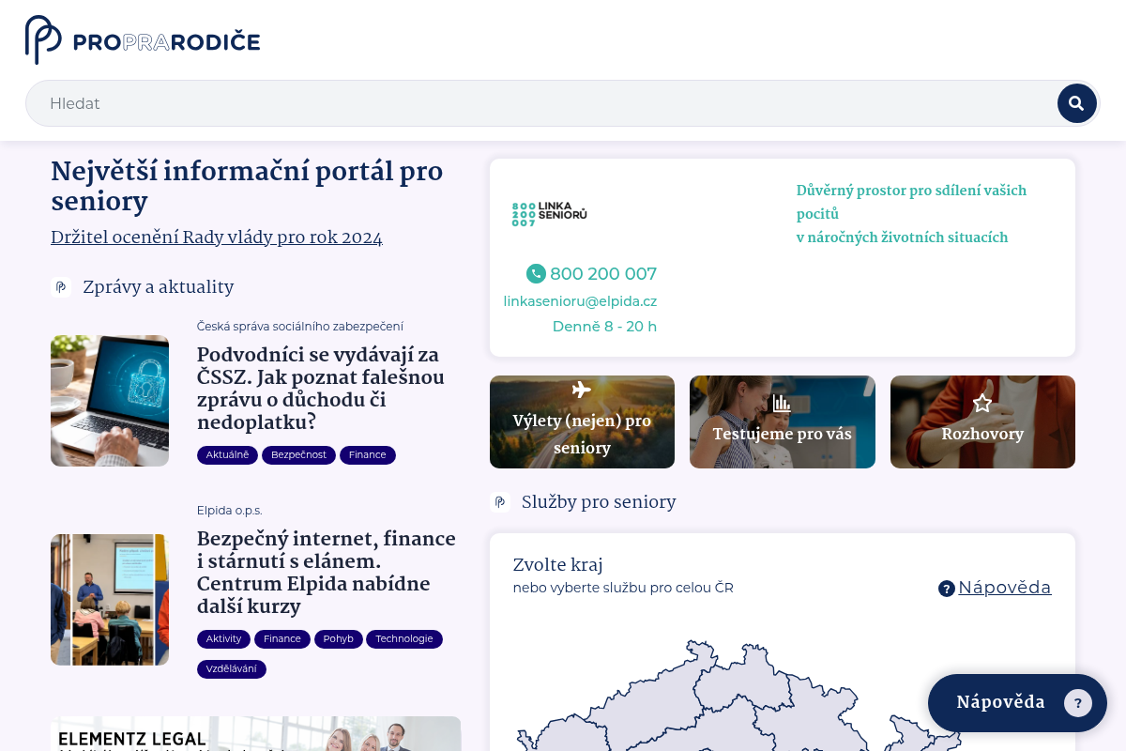Select the Bezpečnost tag
The image size is (1126, 751).
point(298,455)
